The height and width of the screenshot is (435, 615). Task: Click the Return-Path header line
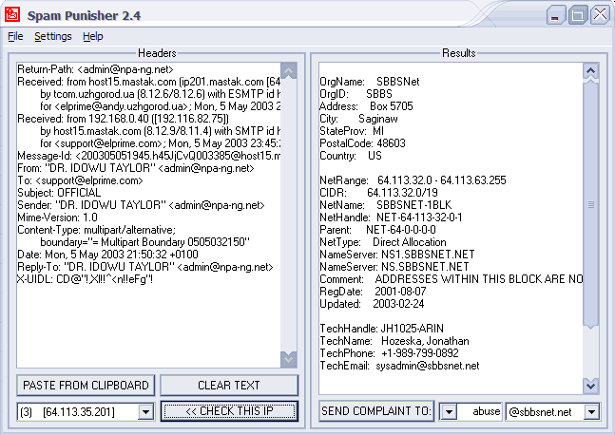click(95, 69)
